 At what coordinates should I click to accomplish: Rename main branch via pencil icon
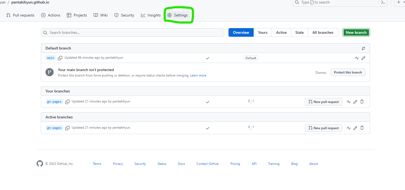[363, 58]
